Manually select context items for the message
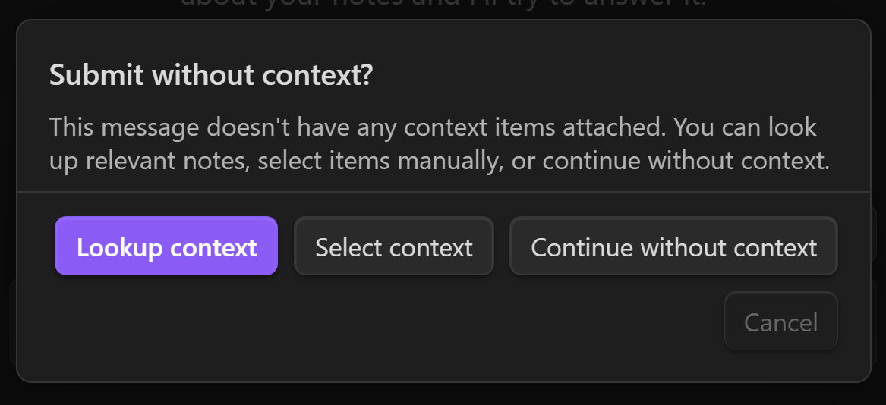 pyautogui.click(x=394, y=246)
